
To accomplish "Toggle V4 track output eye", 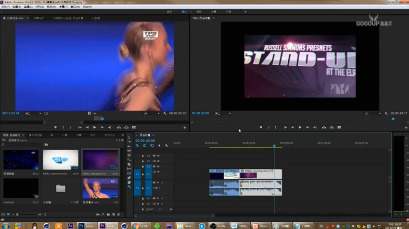I will (x=158, y=156).
